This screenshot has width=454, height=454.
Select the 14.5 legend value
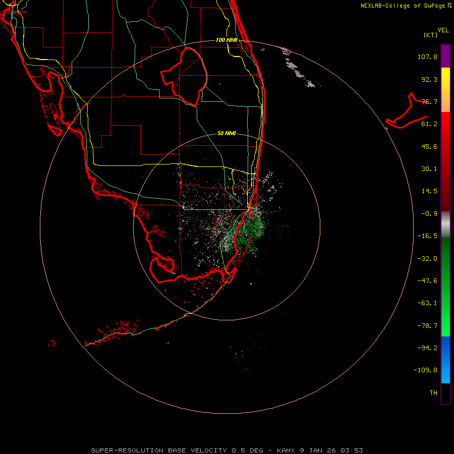429,191
